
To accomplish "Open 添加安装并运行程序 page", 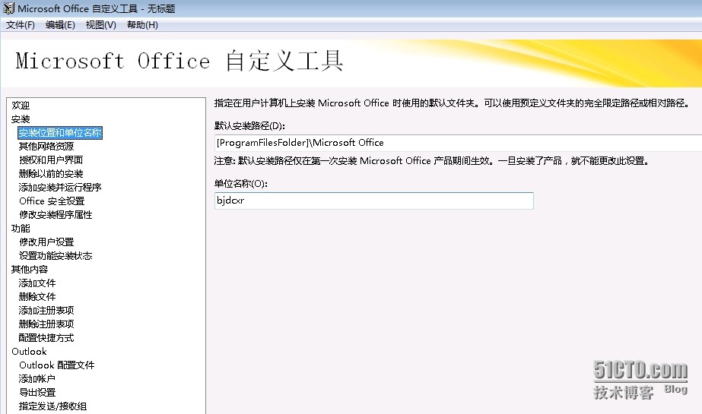I will [60, 188].
